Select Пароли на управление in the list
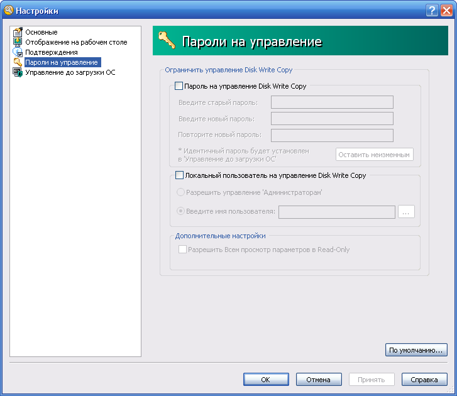The image size is (457, 396). coord(63,62)
